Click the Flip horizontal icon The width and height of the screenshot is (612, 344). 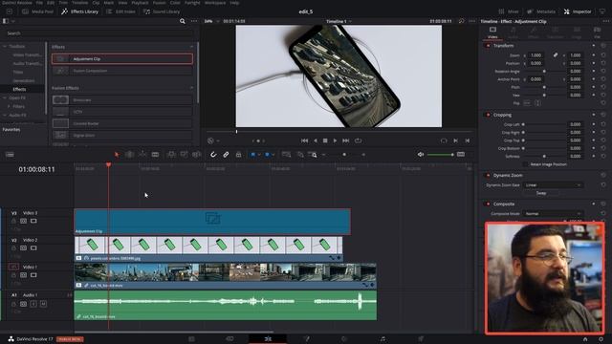point(527,103)
